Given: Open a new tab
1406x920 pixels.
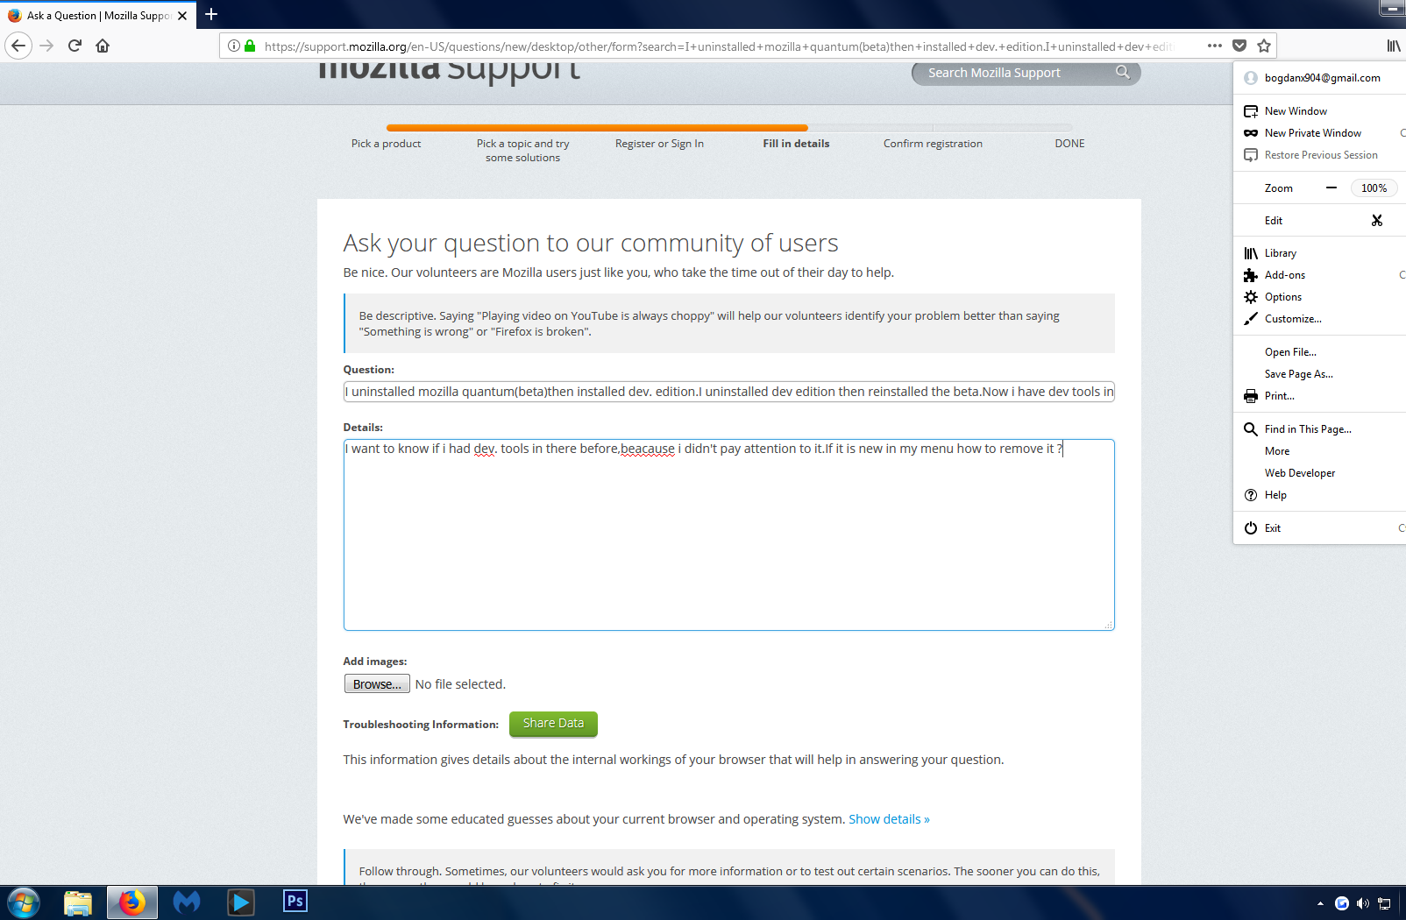Looking at the screenshot, I should click(x=211, y=15).
